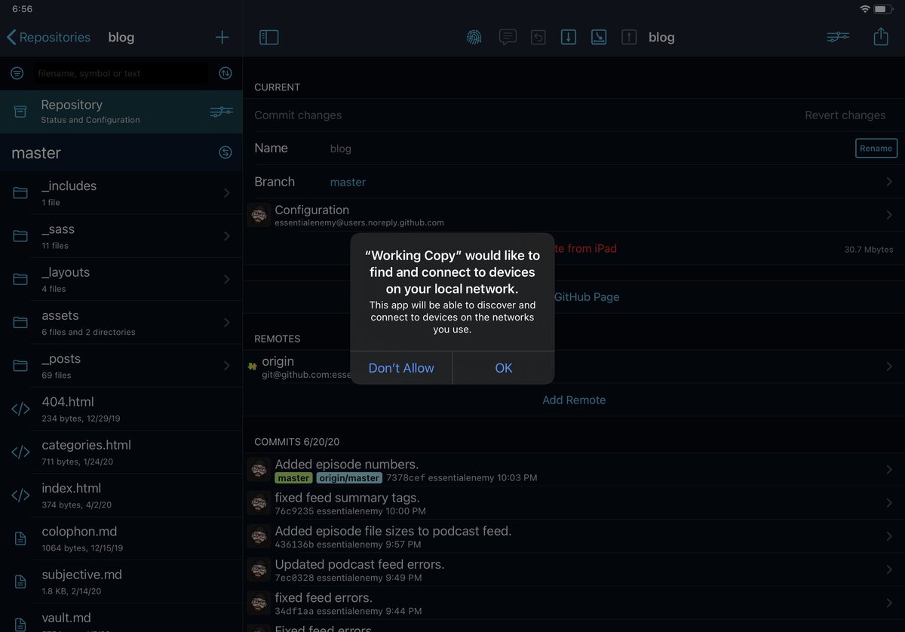Viewport: 905px width, 632px height.
Task: Click the push up-arrow icon
Action: point(629,37)
